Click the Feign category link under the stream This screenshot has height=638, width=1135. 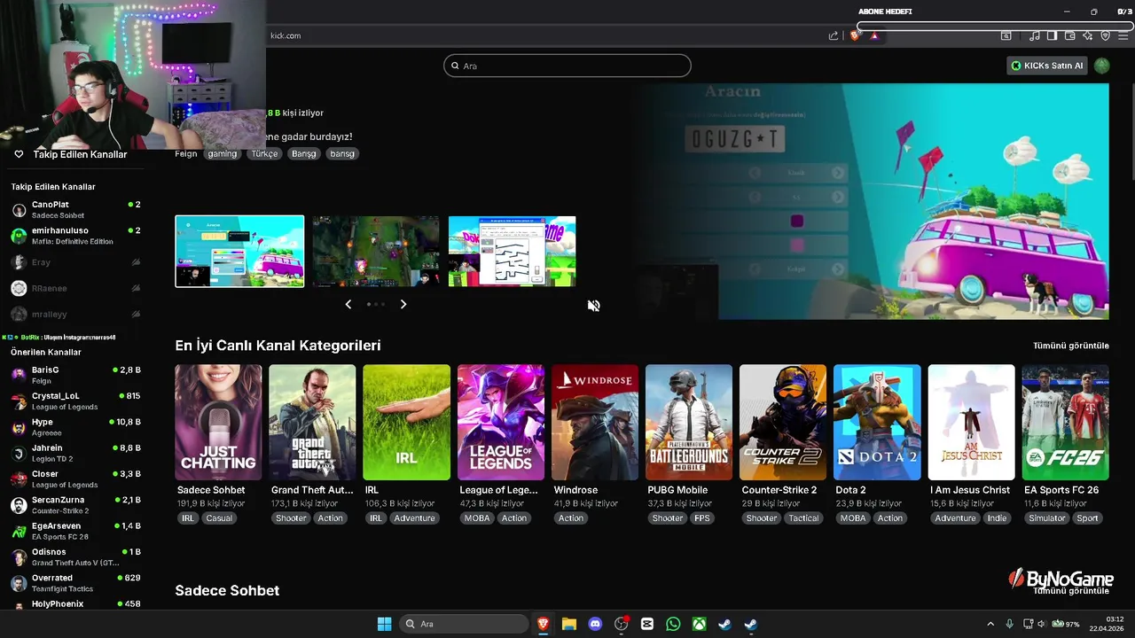pos(186,153)
